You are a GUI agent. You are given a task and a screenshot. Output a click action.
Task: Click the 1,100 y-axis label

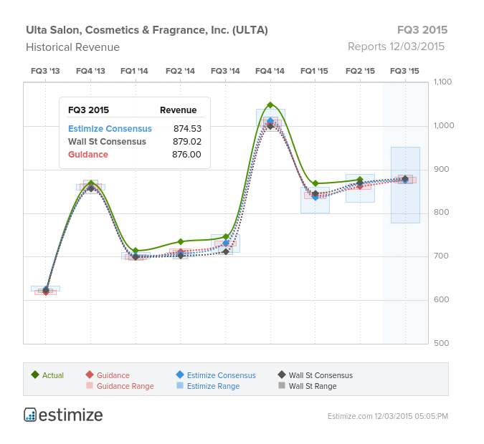442,82
